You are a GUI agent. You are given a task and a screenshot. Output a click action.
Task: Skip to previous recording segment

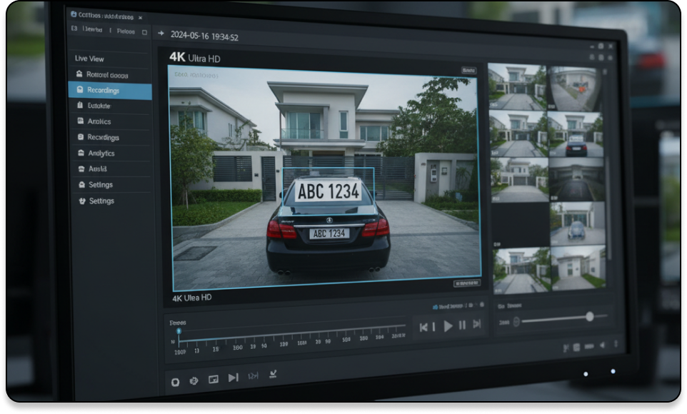coord(424,327)
